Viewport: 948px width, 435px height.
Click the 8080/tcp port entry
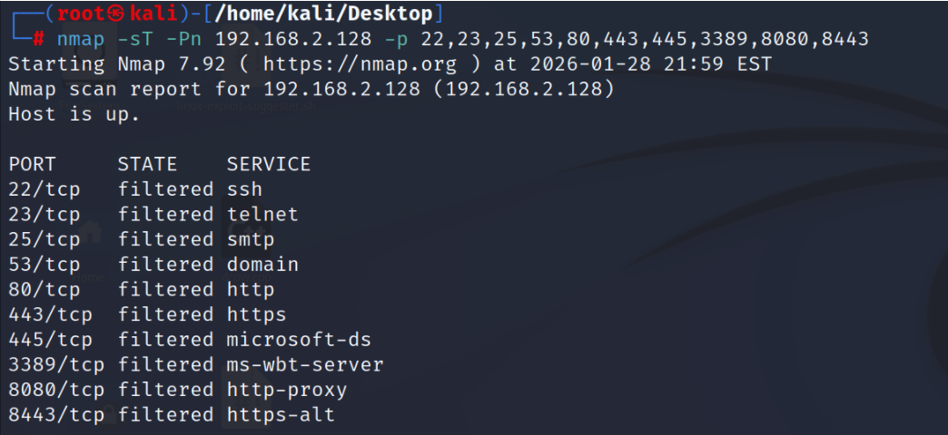coord(56,390)
